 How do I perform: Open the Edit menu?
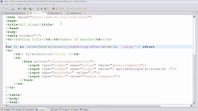coord(6,4)
